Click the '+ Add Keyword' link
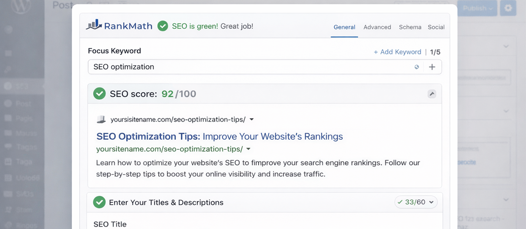The width and height of the screenshot is (526, 229). [x=397, y=52]
